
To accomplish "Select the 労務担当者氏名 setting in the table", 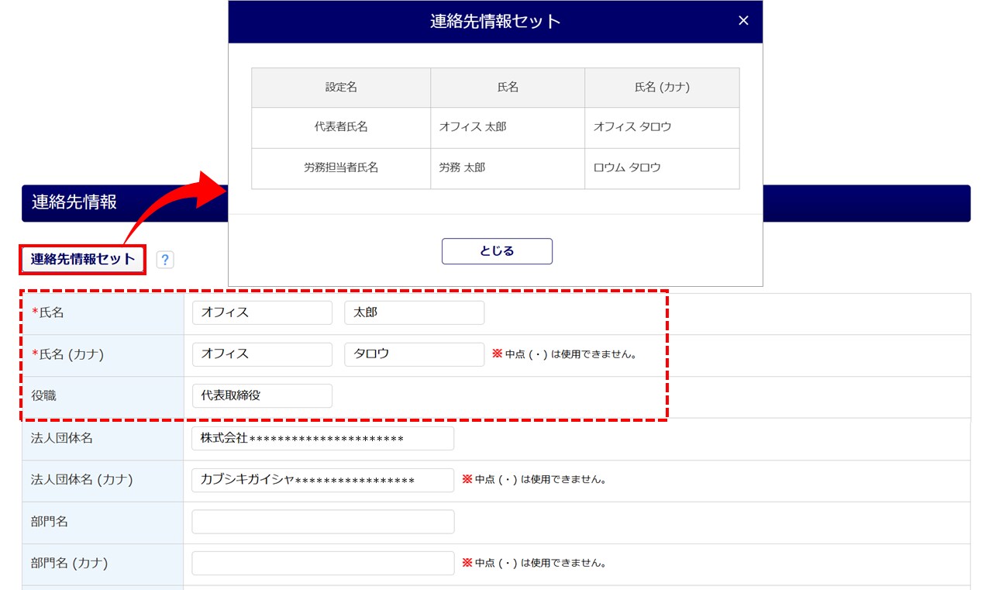I will [x=341, y=168].
